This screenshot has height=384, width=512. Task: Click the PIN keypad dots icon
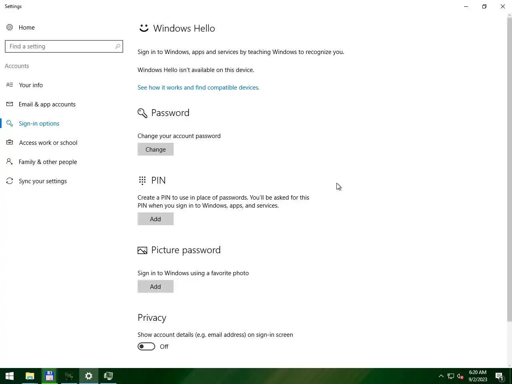coord(142,180)
